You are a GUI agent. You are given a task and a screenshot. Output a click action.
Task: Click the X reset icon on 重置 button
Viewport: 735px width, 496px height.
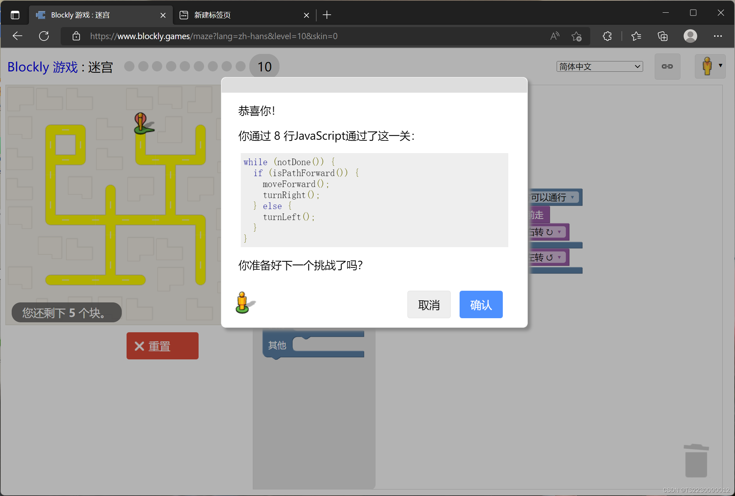pos(139,346)
